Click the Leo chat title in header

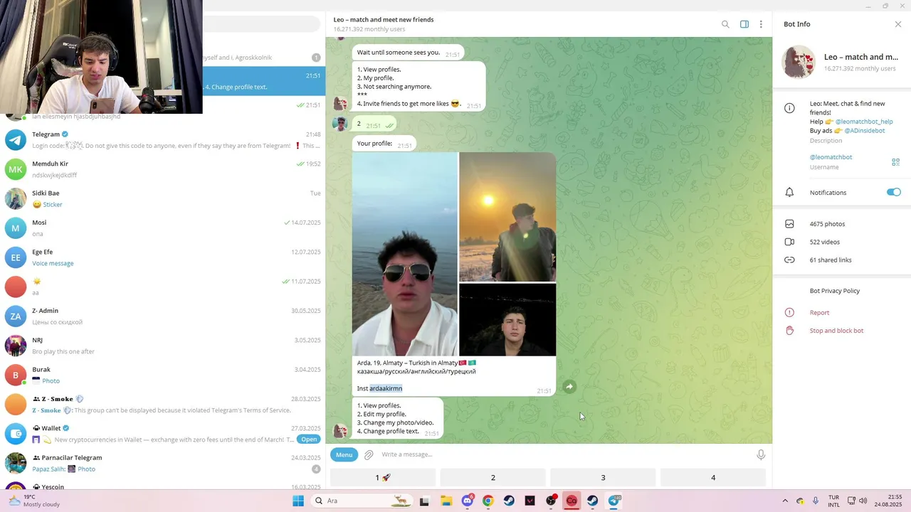(x=384, y=20)
